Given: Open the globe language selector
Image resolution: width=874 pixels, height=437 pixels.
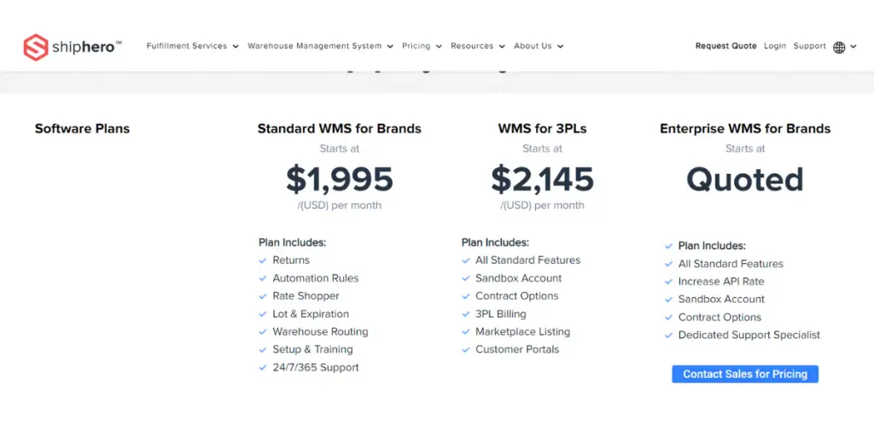Looking at the screenshot, I should click(839, 47).
